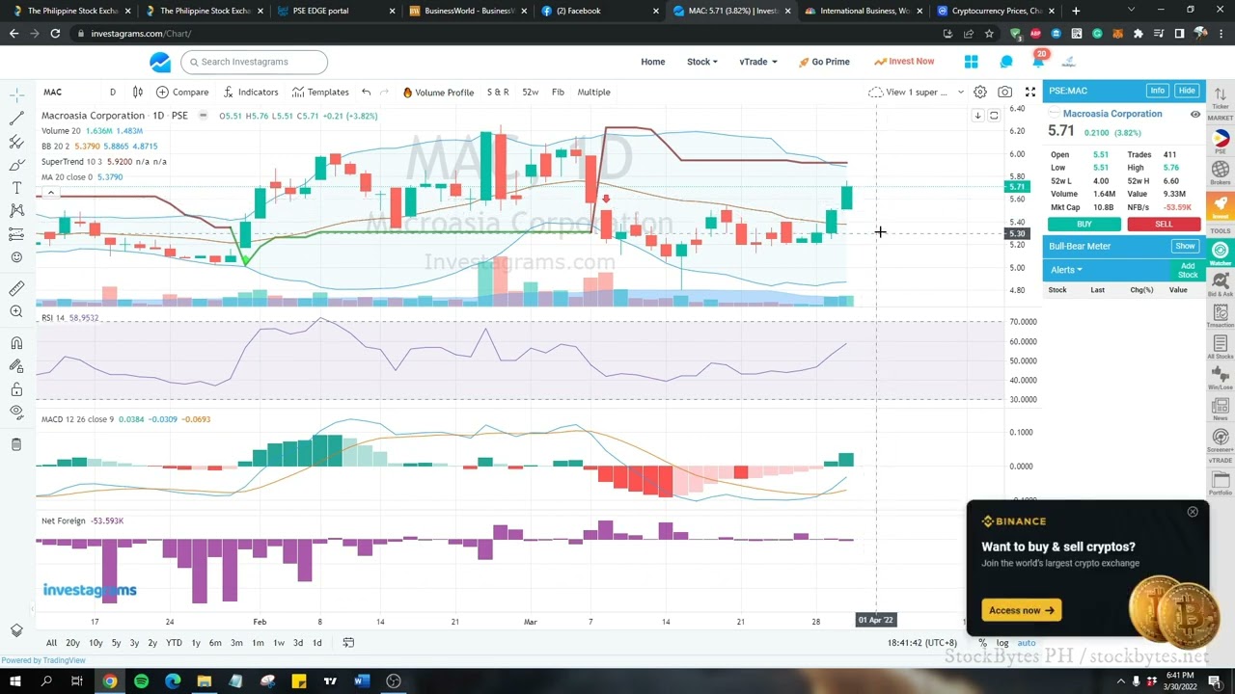
Task: Go to the Home page link
Action: point(652,62)
